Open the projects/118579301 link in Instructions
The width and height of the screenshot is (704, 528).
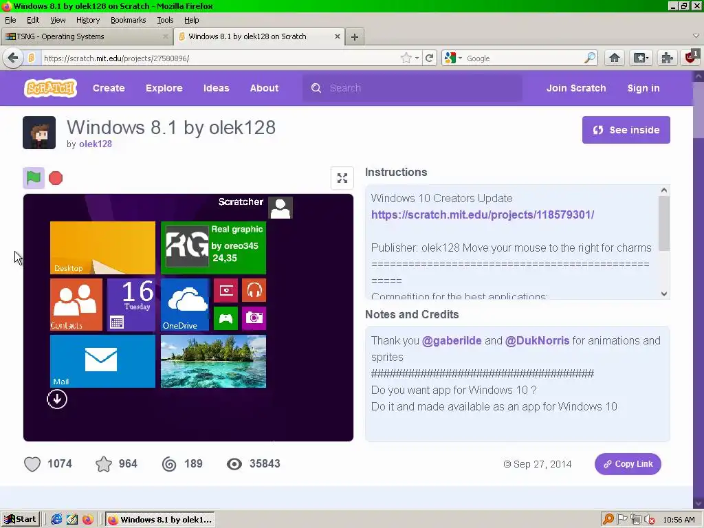pos(483,214)
